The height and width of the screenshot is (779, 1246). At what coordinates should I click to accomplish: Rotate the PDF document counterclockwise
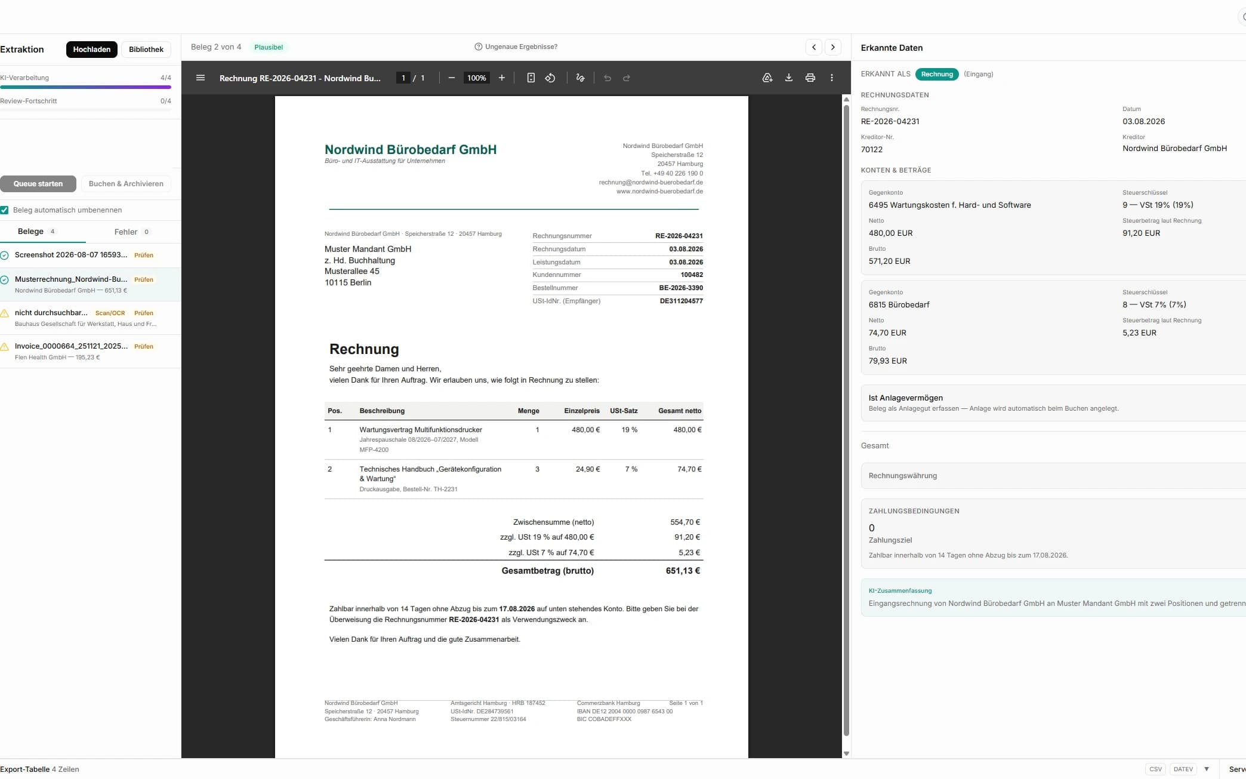pyautogui.click(x=550, y=78)
